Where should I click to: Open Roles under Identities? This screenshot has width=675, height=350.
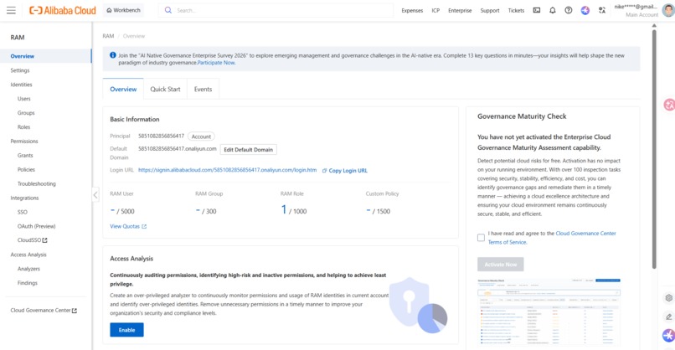23,127
